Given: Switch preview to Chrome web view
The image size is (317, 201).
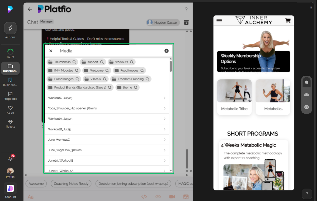Looking at the screenshot, I should click(x=306, y=107).
